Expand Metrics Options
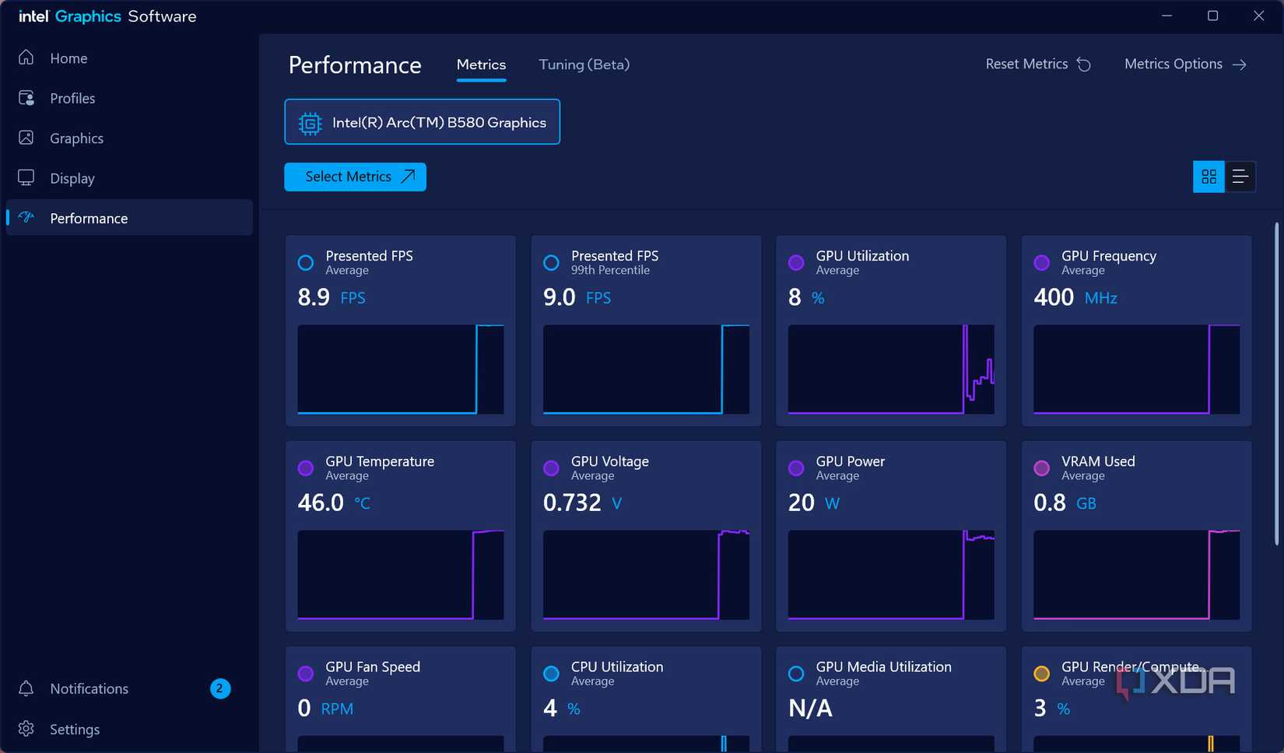The height and width of the screenshot is (753, 1284). click(x=1184, y=64)
